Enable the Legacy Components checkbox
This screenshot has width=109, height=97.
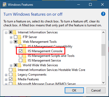[10, 75]
